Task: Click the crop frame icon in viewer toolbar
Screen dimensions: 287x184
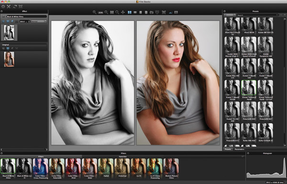Action: pos(164,12)
